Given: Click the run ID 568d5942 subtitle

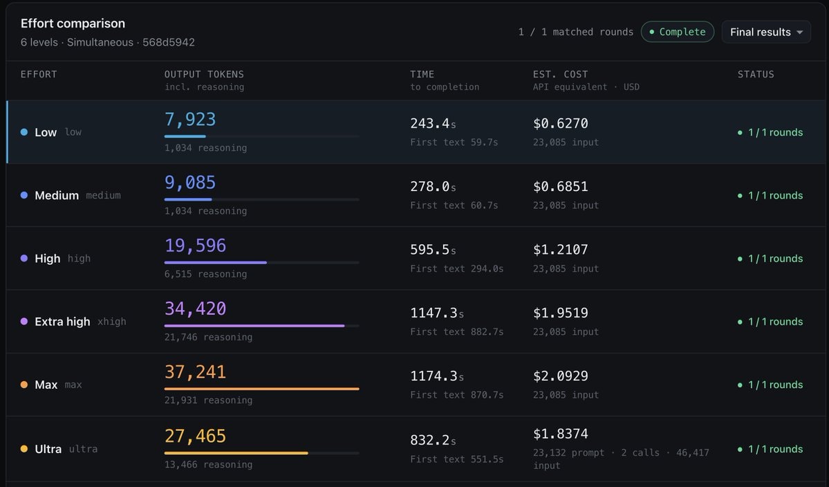Looking at the screenshot, I should point(169,42).
